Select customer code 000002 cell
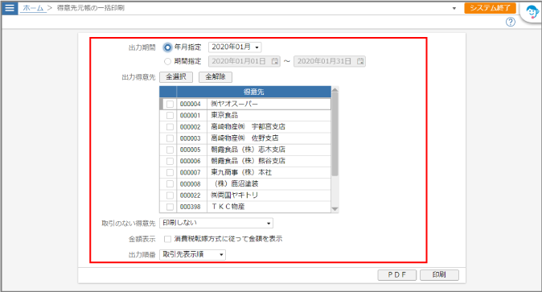This screenshot has width=542, height=292. (191, 126)
